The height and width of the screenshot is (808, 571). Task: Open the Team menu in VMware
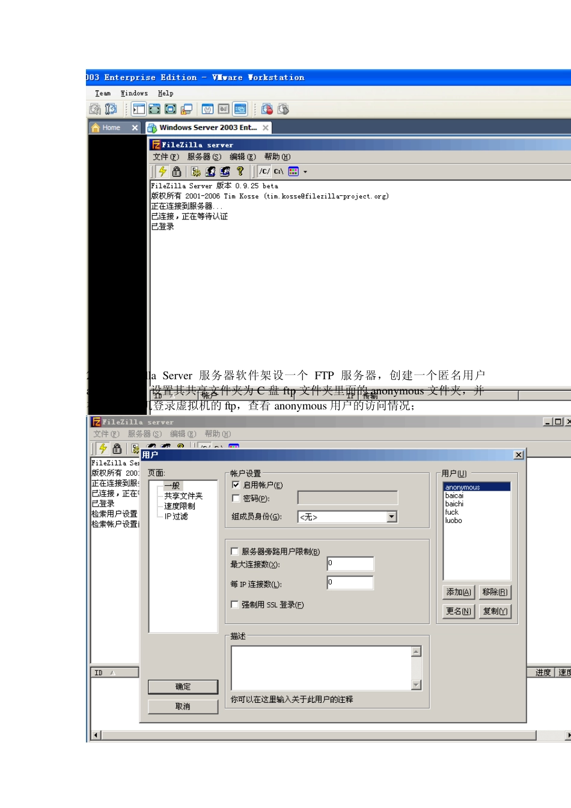tap(103, 94)
